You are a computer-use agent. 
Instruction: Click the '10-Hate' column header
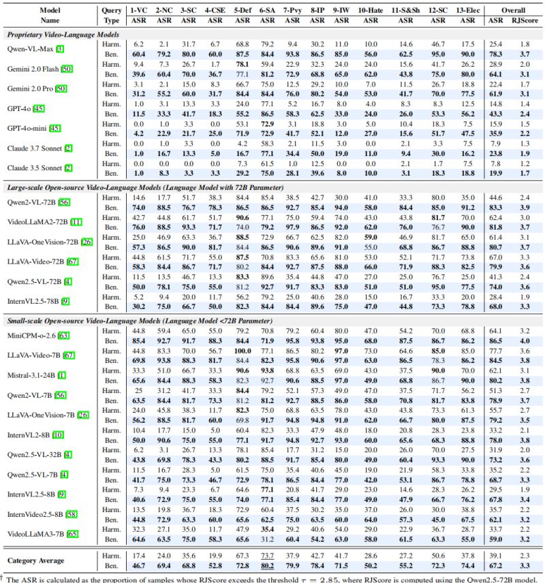coord(371,10)
